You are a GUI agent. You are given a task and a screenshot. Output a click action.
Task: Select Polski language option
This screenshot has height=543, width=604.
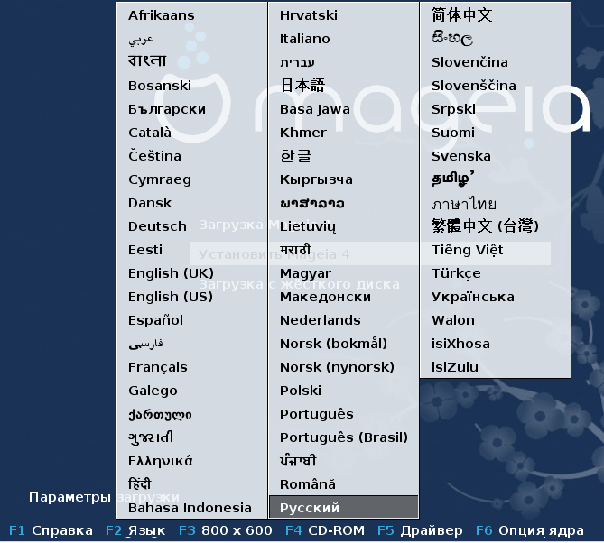click(x=301, y=391)
